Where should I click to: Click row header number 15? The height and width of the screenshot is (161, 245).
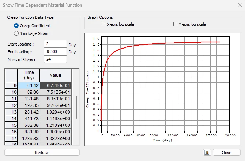11,125
